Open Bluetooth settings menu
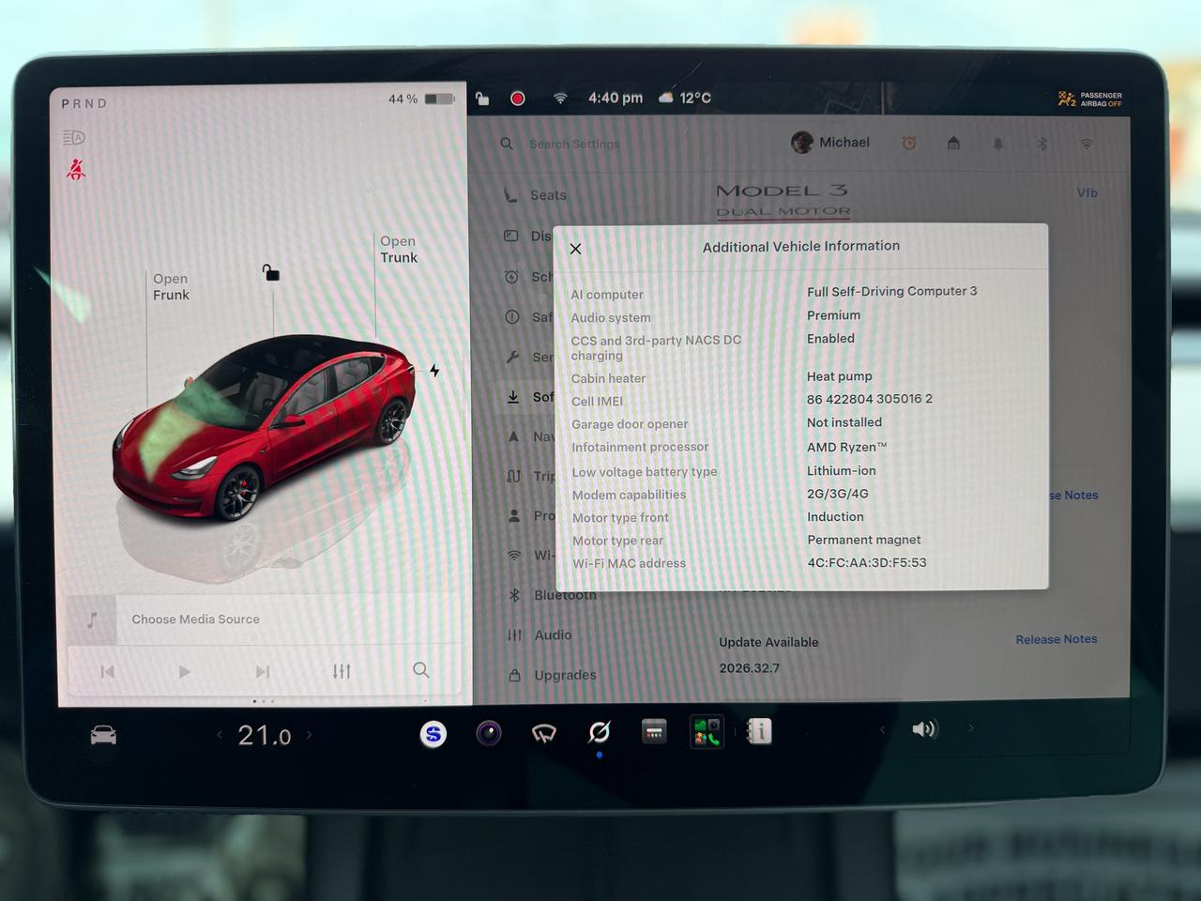Viewport: 1201px width, 901px height. pos(552,595)
